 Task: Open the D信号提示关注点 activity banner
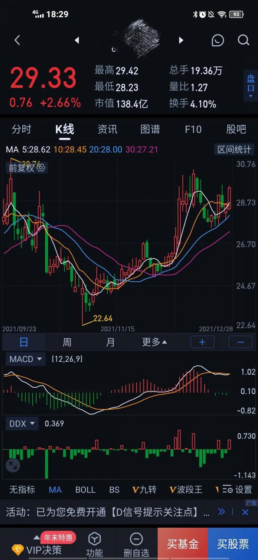[107, 512]
